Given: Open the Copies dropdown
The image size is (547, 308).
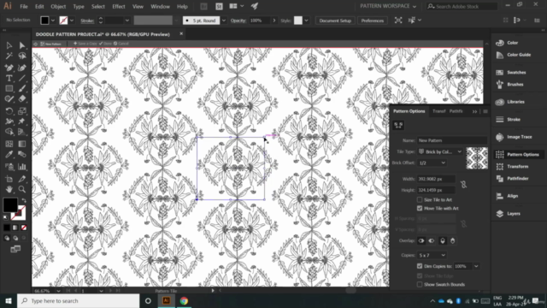Looking at the screenshot, I should 432,255.
